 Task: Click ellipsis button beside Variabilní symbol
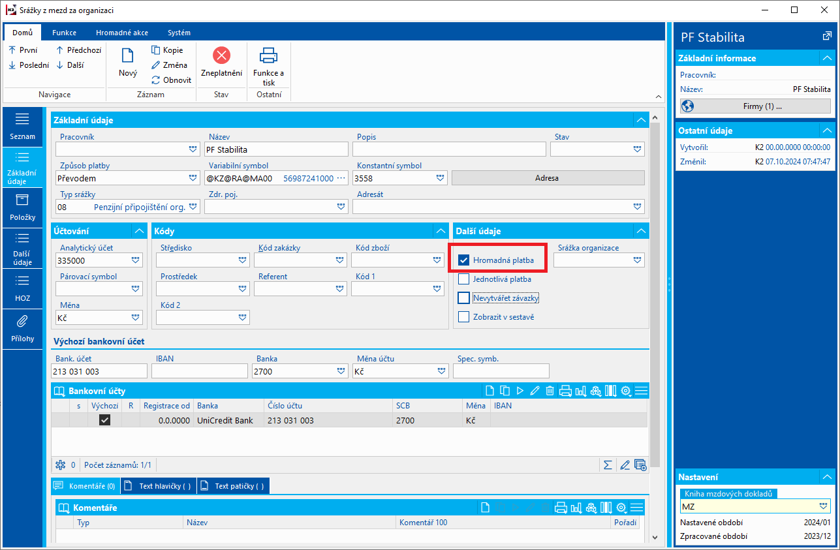pos(341,178)
